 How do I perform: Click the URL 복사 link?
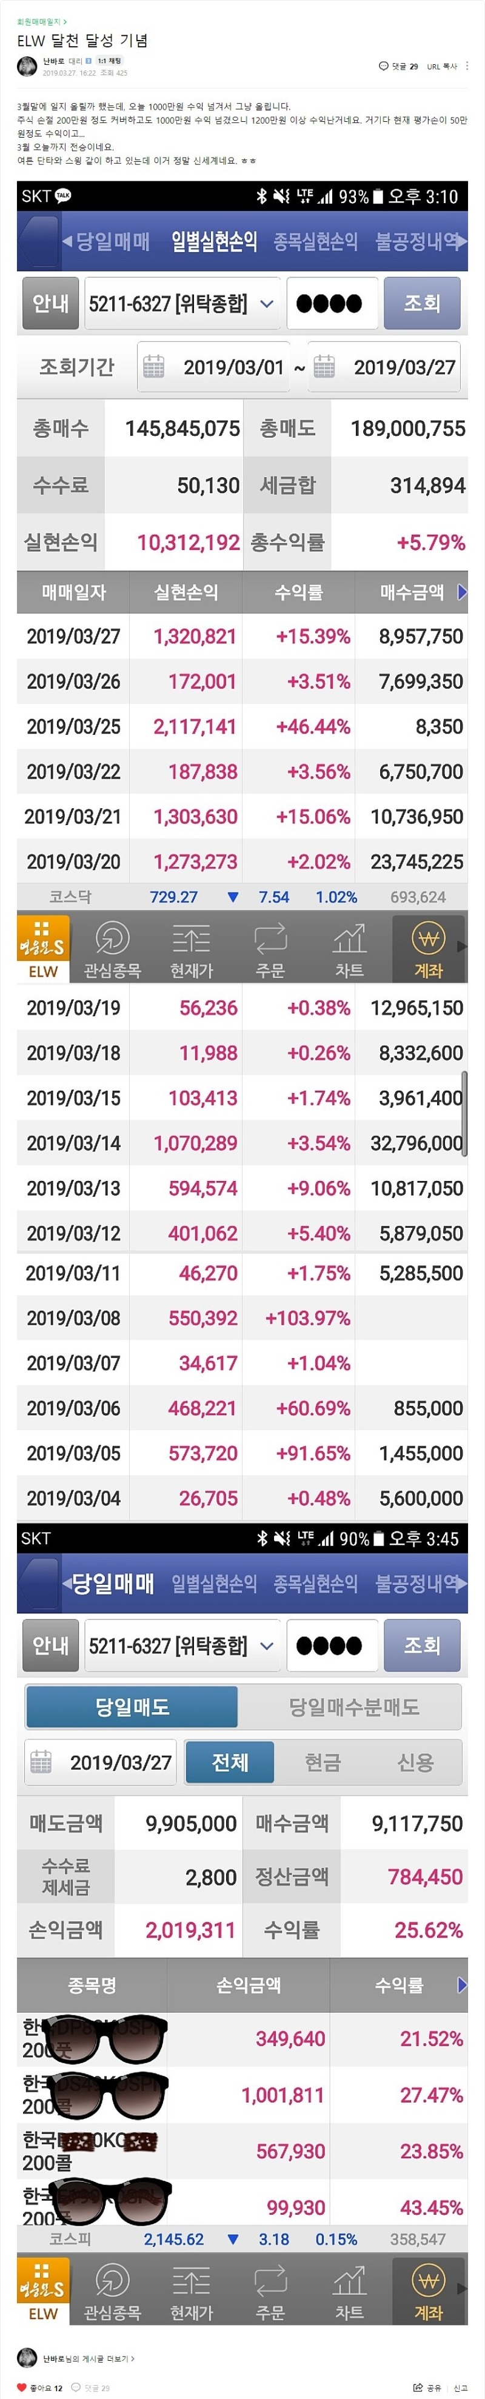[x=442, y=66]
